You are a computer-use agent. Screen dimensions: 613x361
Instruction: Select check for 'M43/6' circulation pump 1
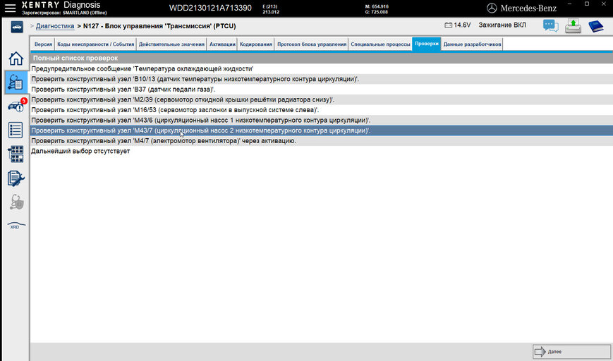322,121
